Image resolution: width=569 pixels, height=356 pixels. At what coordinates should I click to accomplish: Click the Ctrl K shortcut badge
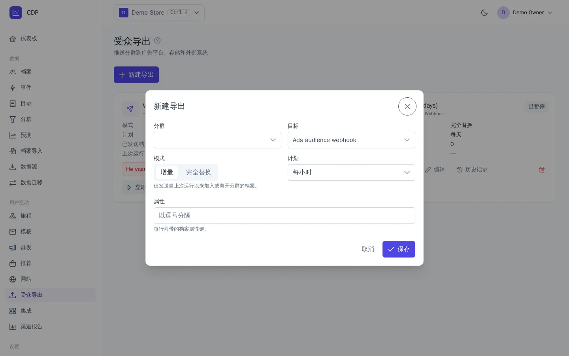179,13
